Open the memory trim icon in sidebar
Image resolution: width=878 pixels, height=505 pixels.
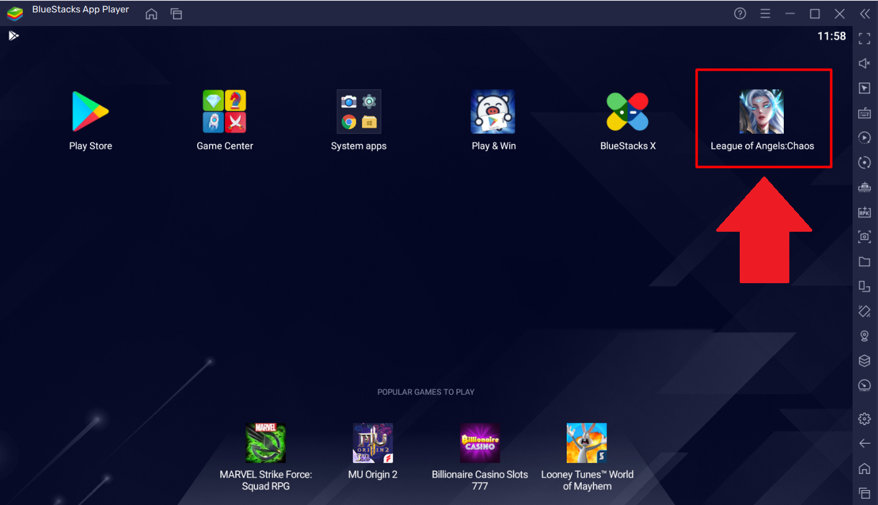tap(864, 187)
